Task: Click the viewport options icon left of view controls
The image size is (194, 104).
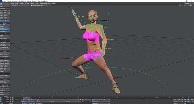Action: pos(180,5)
